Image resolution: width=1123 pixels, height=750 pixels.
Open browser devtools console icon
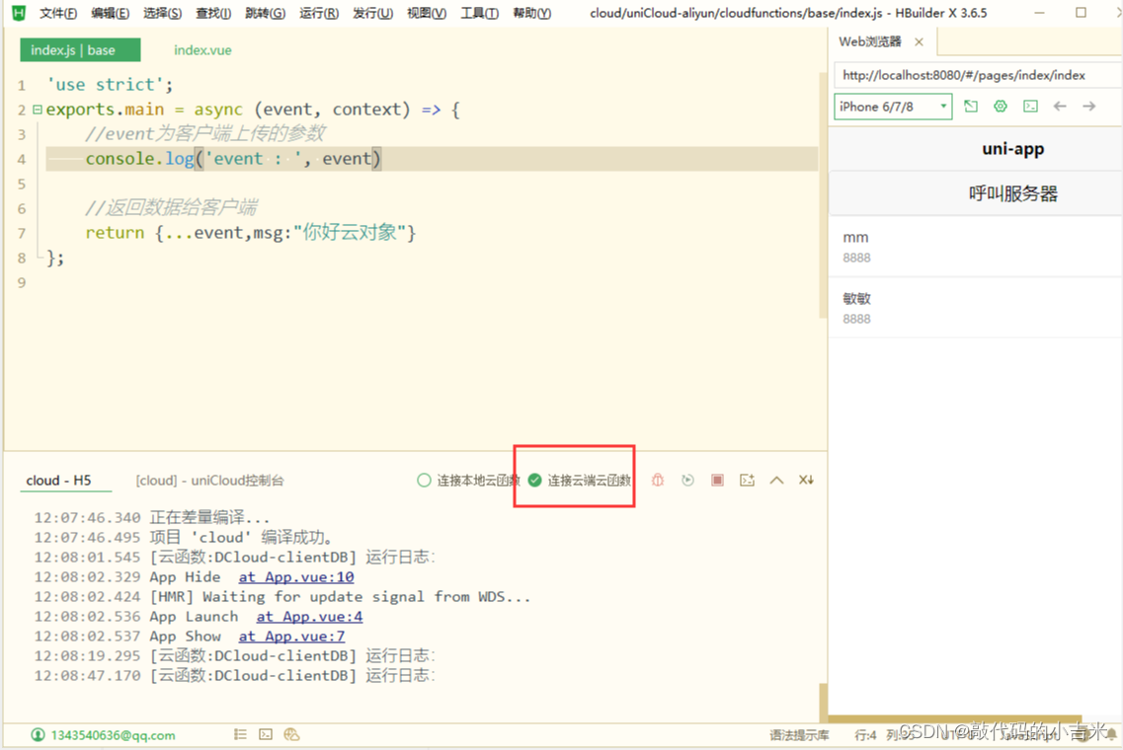click(x=1030, y=107)
